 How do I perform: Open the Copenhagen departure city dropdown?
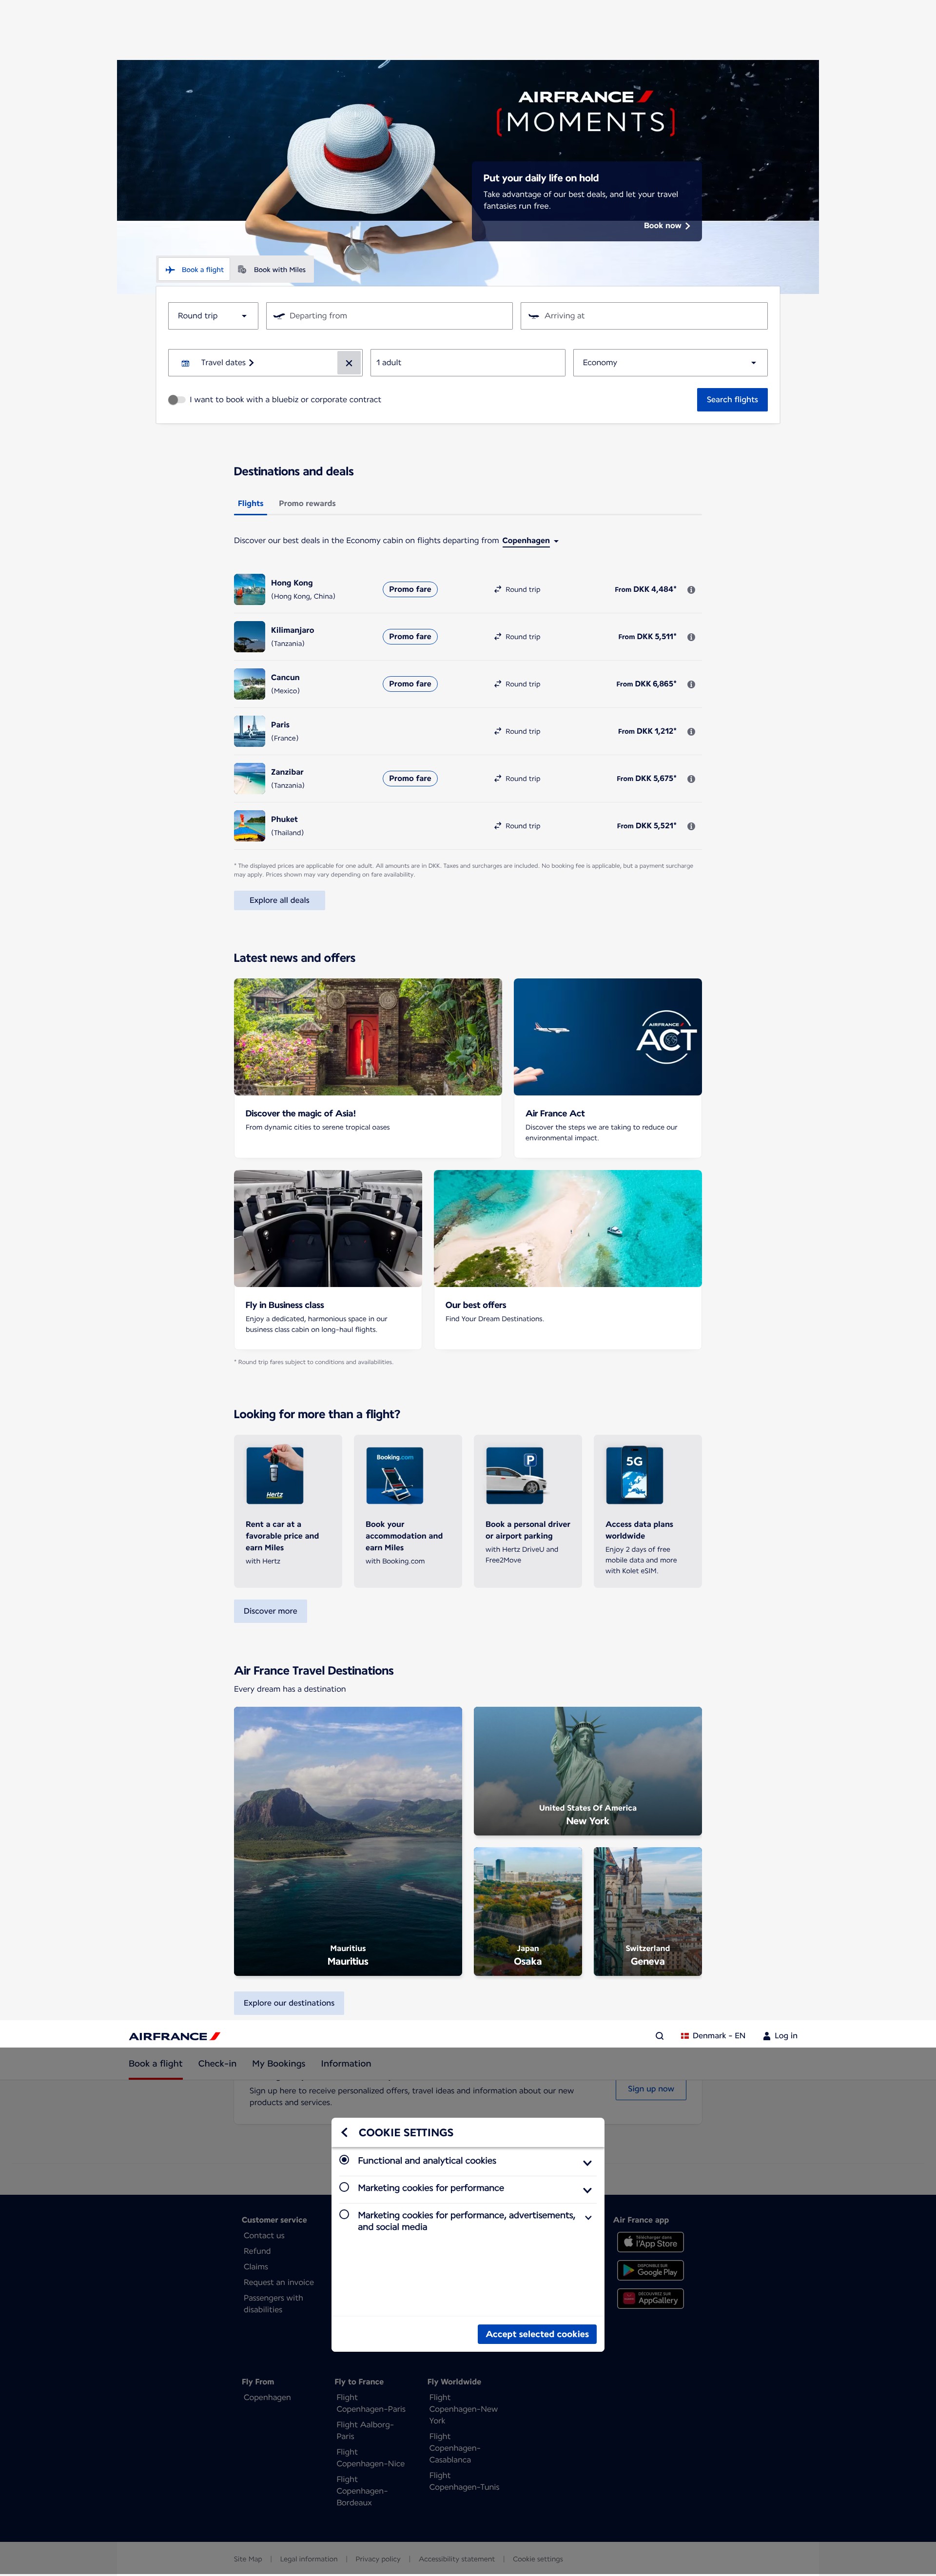coord(530,541)
